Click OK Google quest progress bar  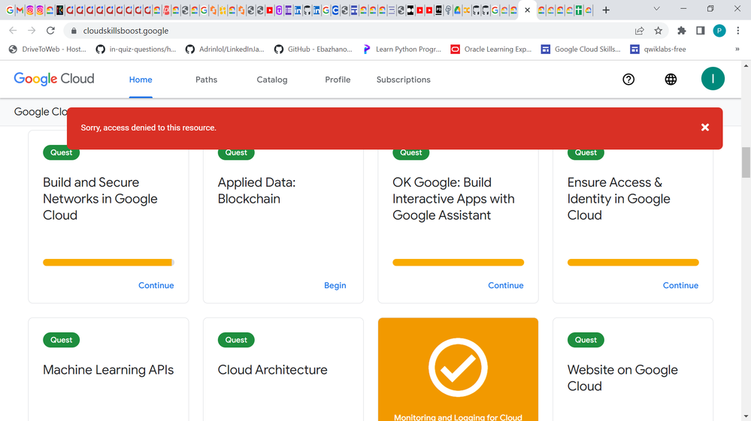coord(459,263)
